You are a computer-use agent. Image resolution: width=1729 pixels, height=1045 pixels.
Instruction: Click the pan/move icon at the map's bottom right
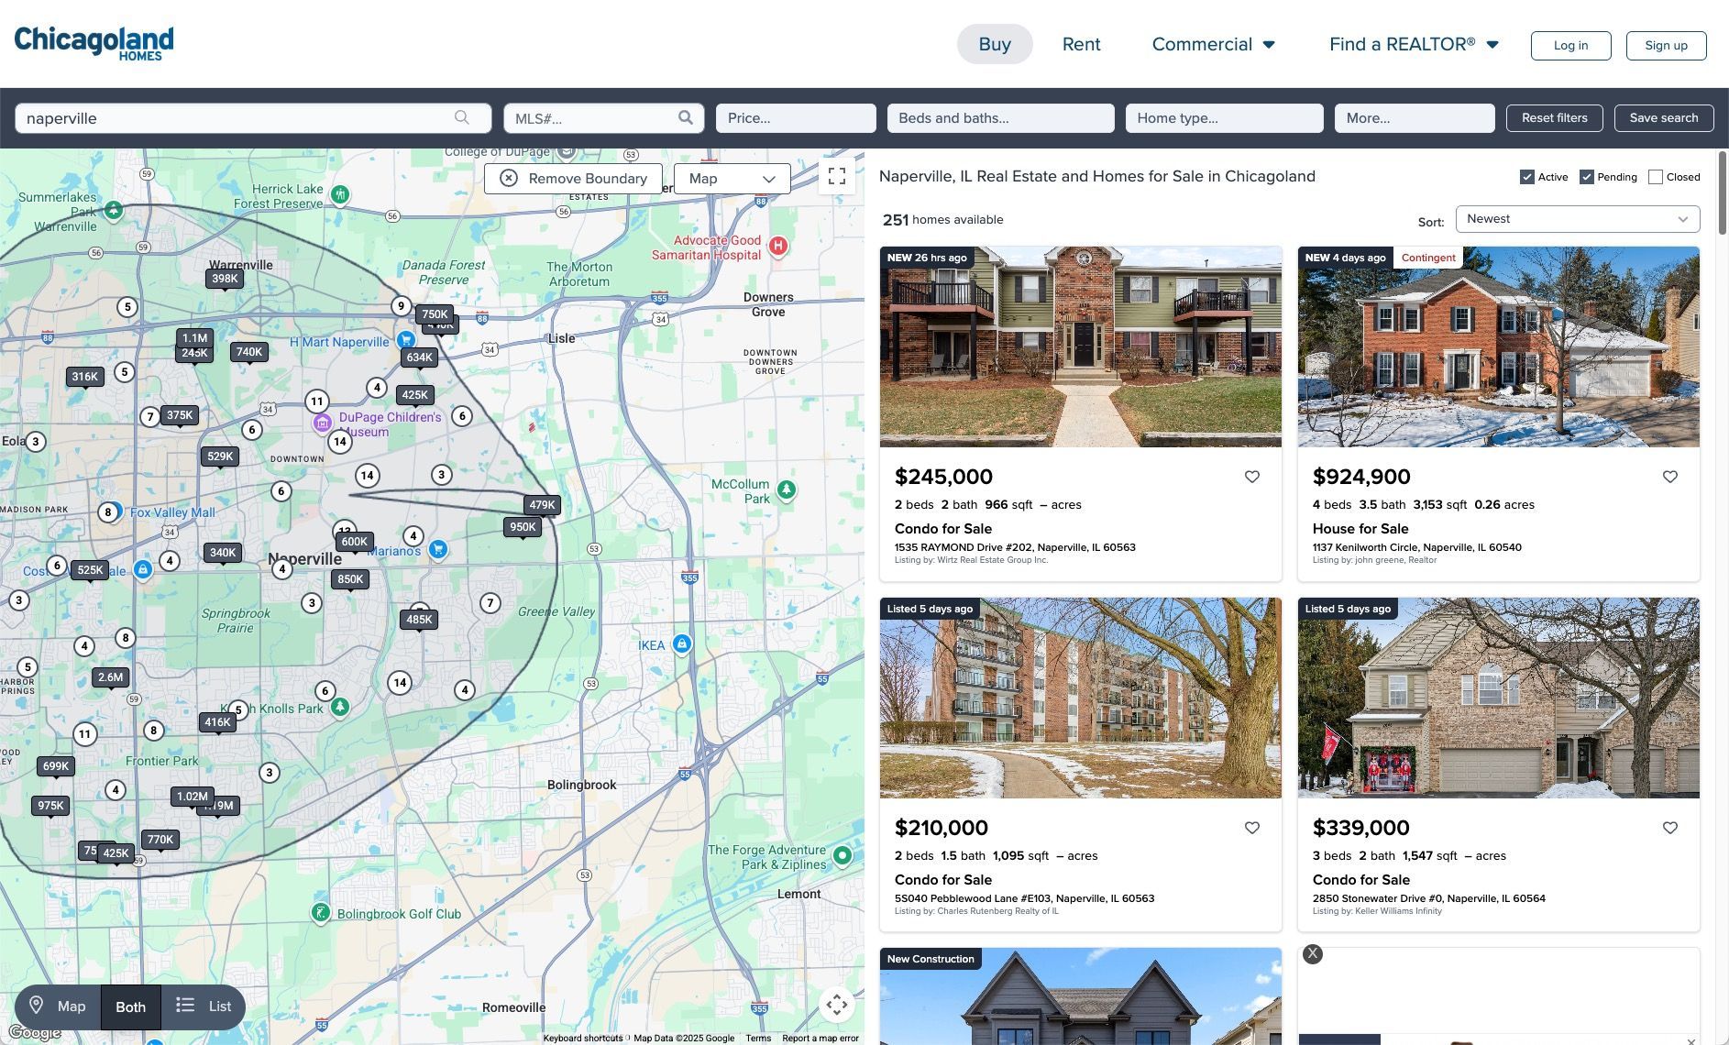click(836, 1005)
